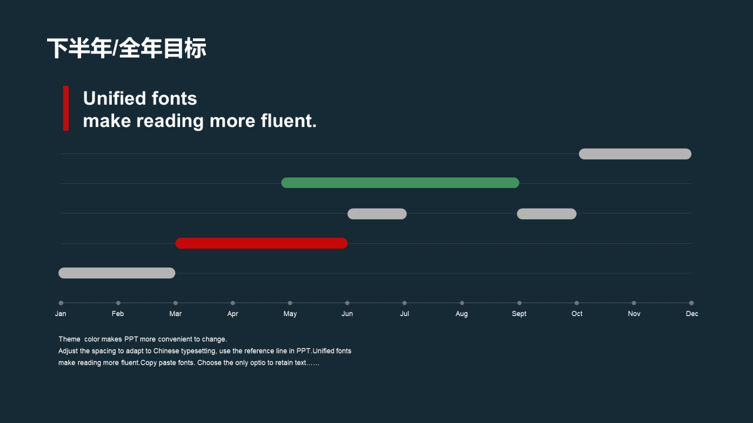Click the Jun timeline marker dot
Viewport: 753px width, 423px height.
347,303
